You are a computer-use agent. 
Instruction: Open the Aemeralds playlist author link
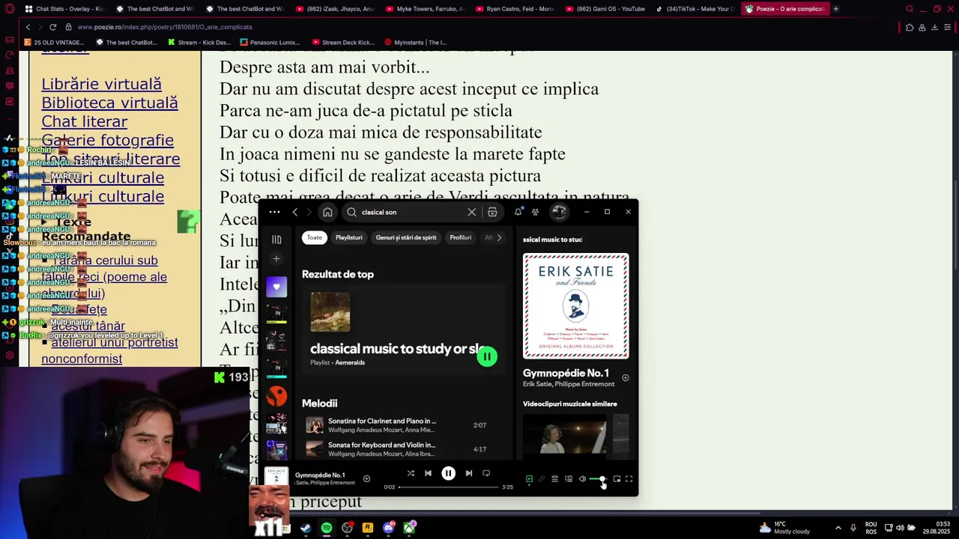point(350,362)
